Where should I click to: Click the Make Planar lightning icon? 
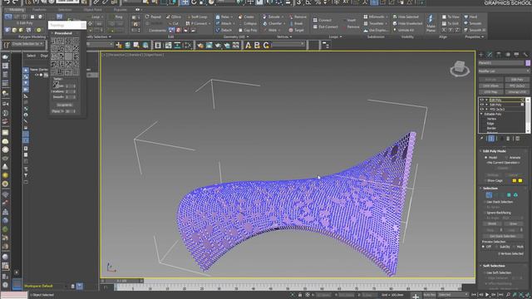[x=431, y=19]
